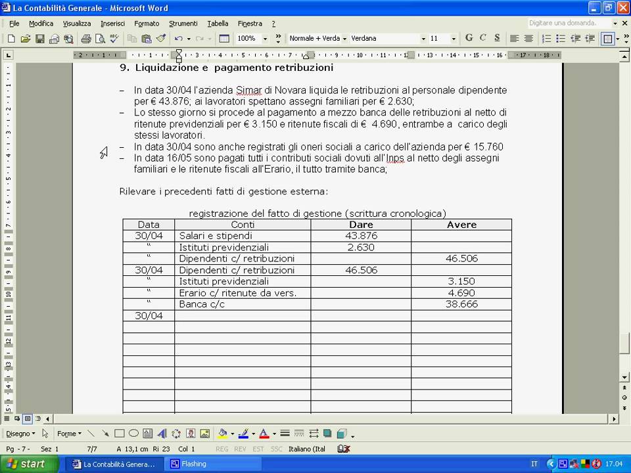This screenshot has height=473, width=631.
Task: Open the Verdana font dropdown
Action: click(x=423, y=39)
